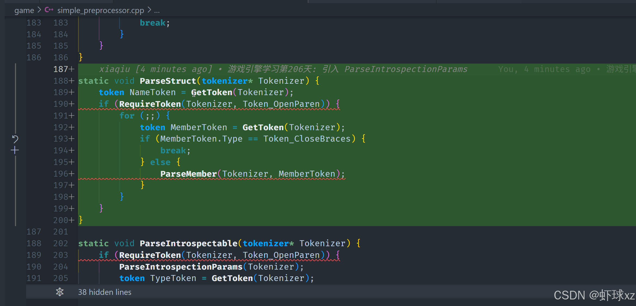Click the 'You, 4 minutes ago' inline blame
Image resolution: width=636 pixels, height=306 pixels.
click(x=544, y=69)
